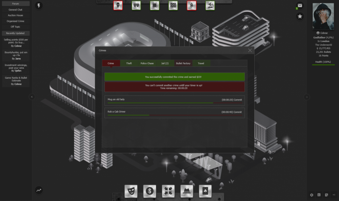This screenshot has height=201, width=339.
Task: Click the dollar sign icon in bottom bar
Action: point(149,191)
